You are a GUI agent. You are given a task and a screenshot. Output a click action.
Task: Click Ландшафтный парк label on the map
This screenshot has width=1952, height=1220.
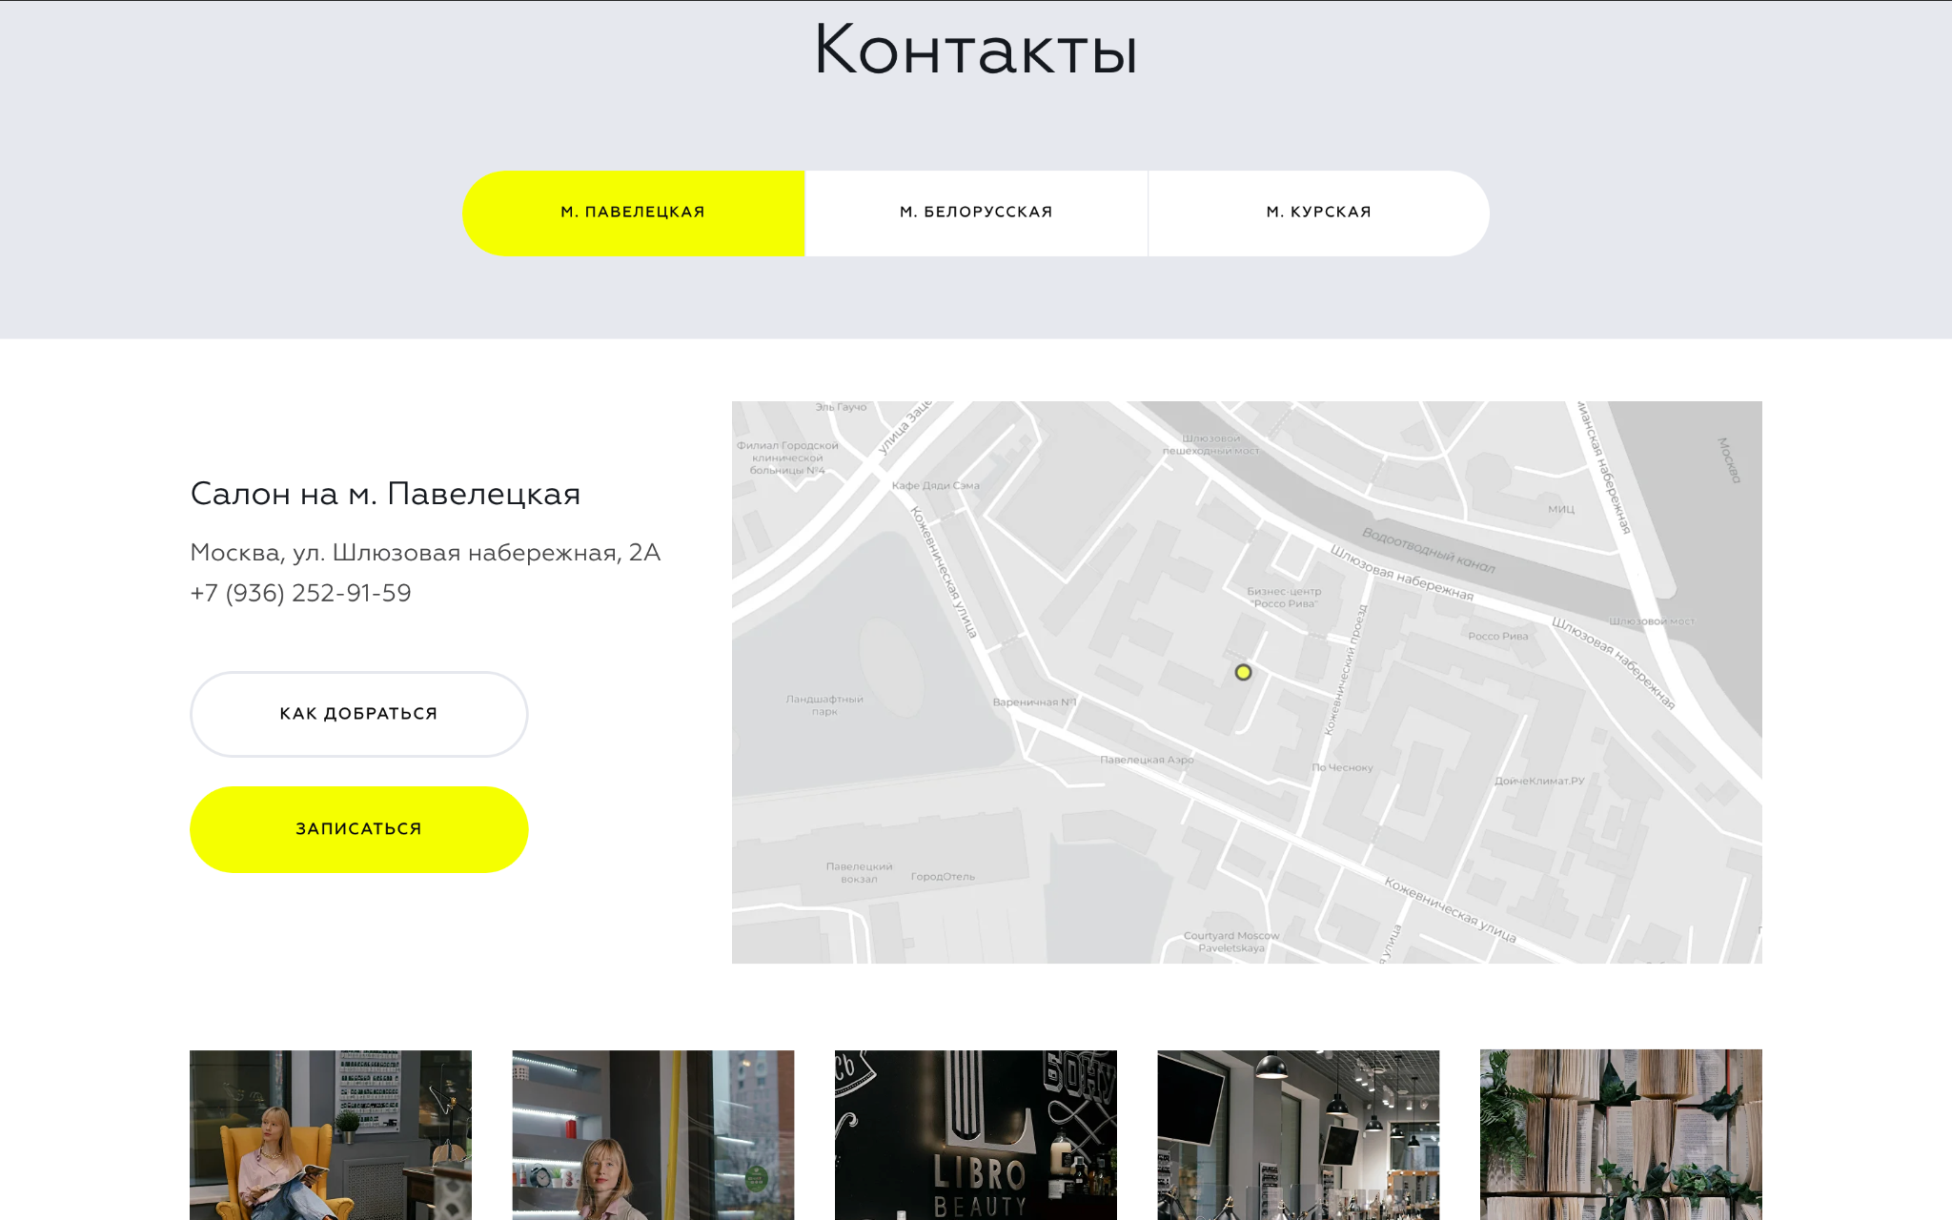point(824,705)
